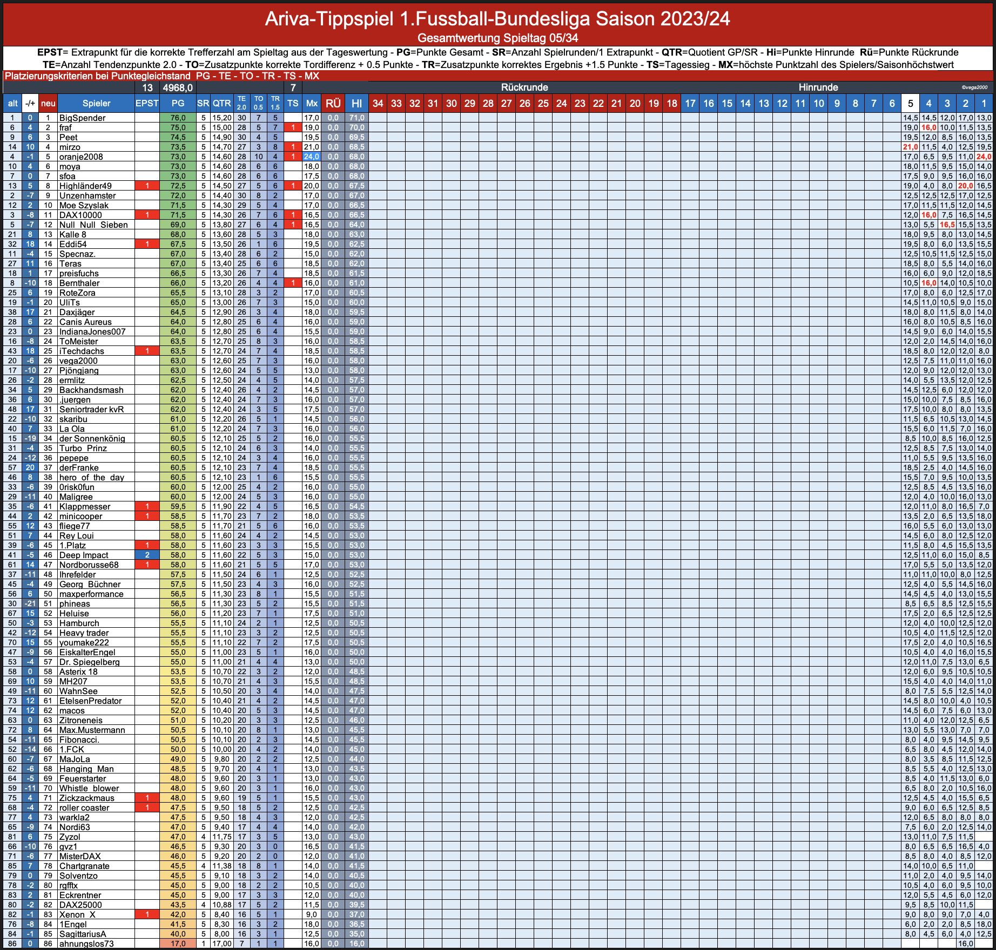This screenshot has height=950, width=996.
Task: Select player name 'Hanging_Man'
Action: 86,769
